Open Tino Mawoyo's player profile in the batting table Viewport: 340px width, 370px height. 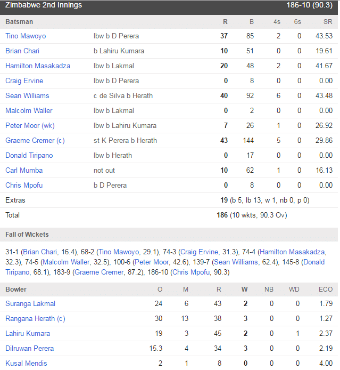coord(26,36)
